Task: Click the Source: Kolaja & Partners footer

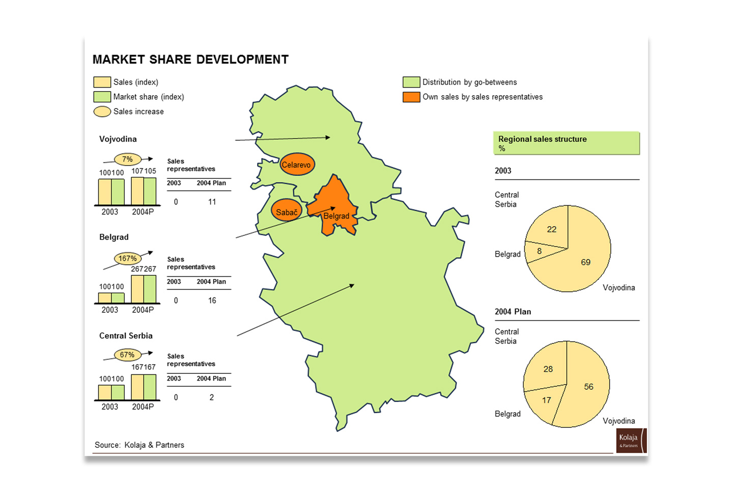Action: coord(139,445)
